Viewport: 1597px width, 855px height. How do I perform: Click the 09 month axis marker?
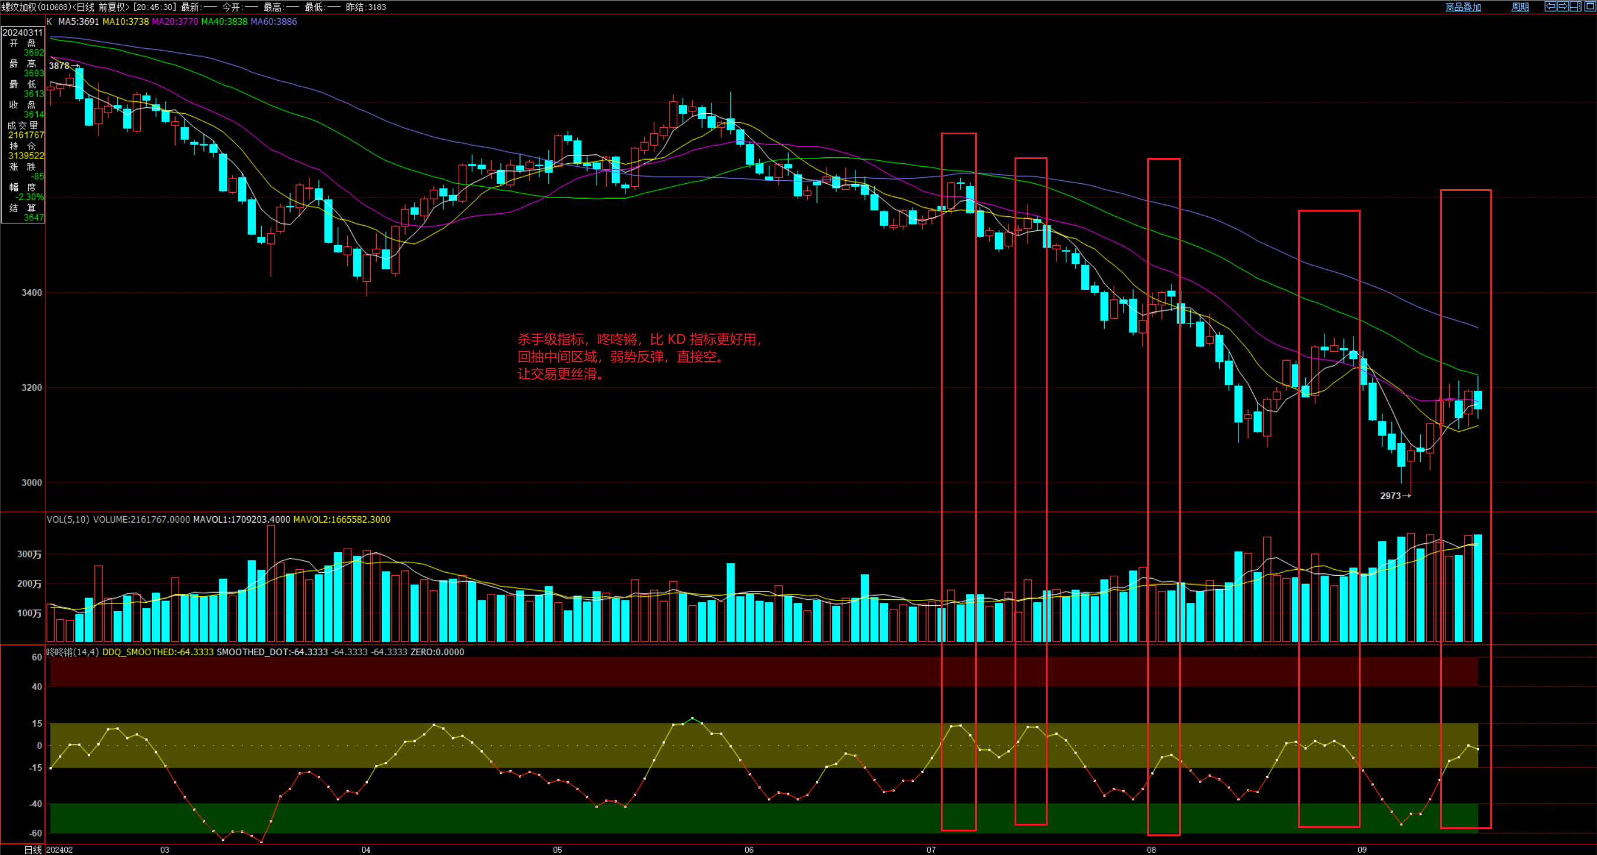pos(1362,850)
